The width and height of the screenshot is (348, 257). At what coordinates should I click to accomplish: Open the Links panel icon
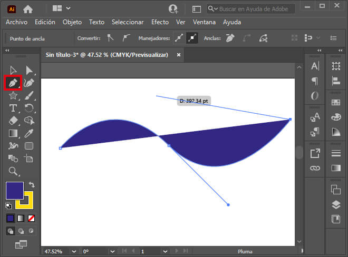point(315,168)
